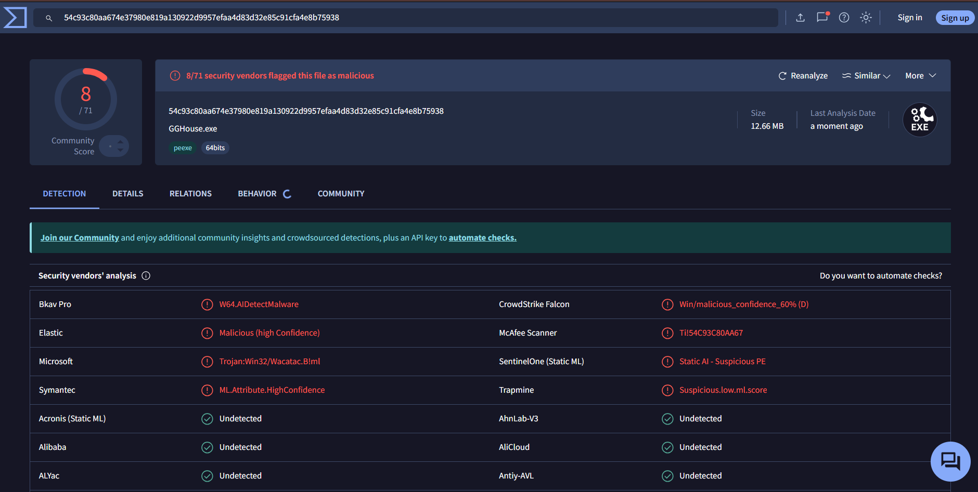Screen dimensions: 978x492
Task: Click the Reanalyze refresh icon
Action: [x=783, y=75]
